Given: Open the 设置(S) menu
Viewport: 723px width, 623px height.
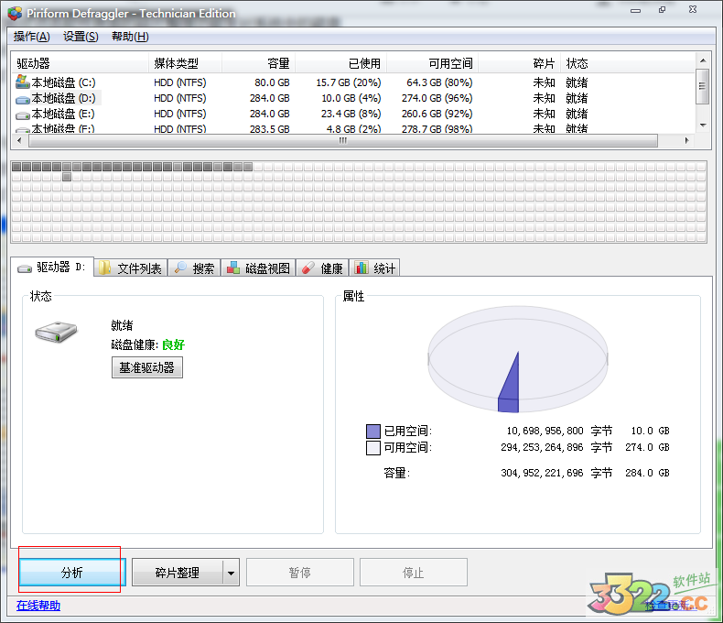Looking at the screenshot, I should point(81,37).
